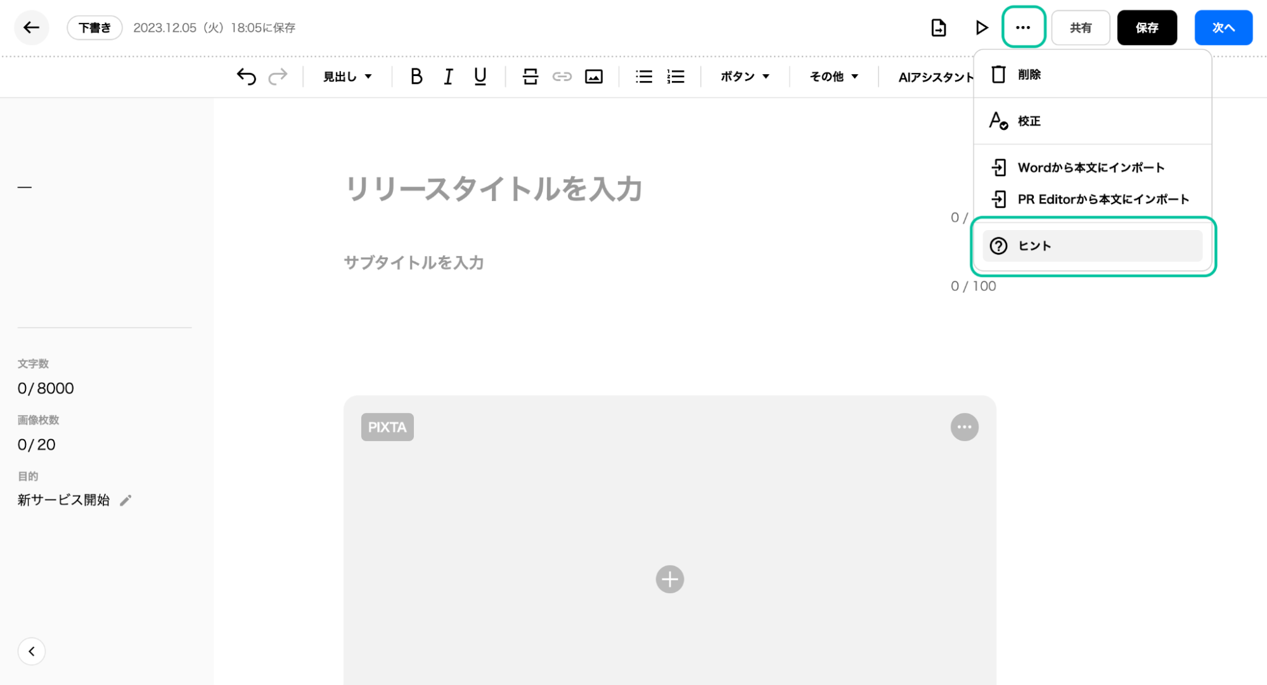This screenshot has height=685, width=1267.
Task: Collapse the left sidebar with chevron
Action: pos(31,651)
